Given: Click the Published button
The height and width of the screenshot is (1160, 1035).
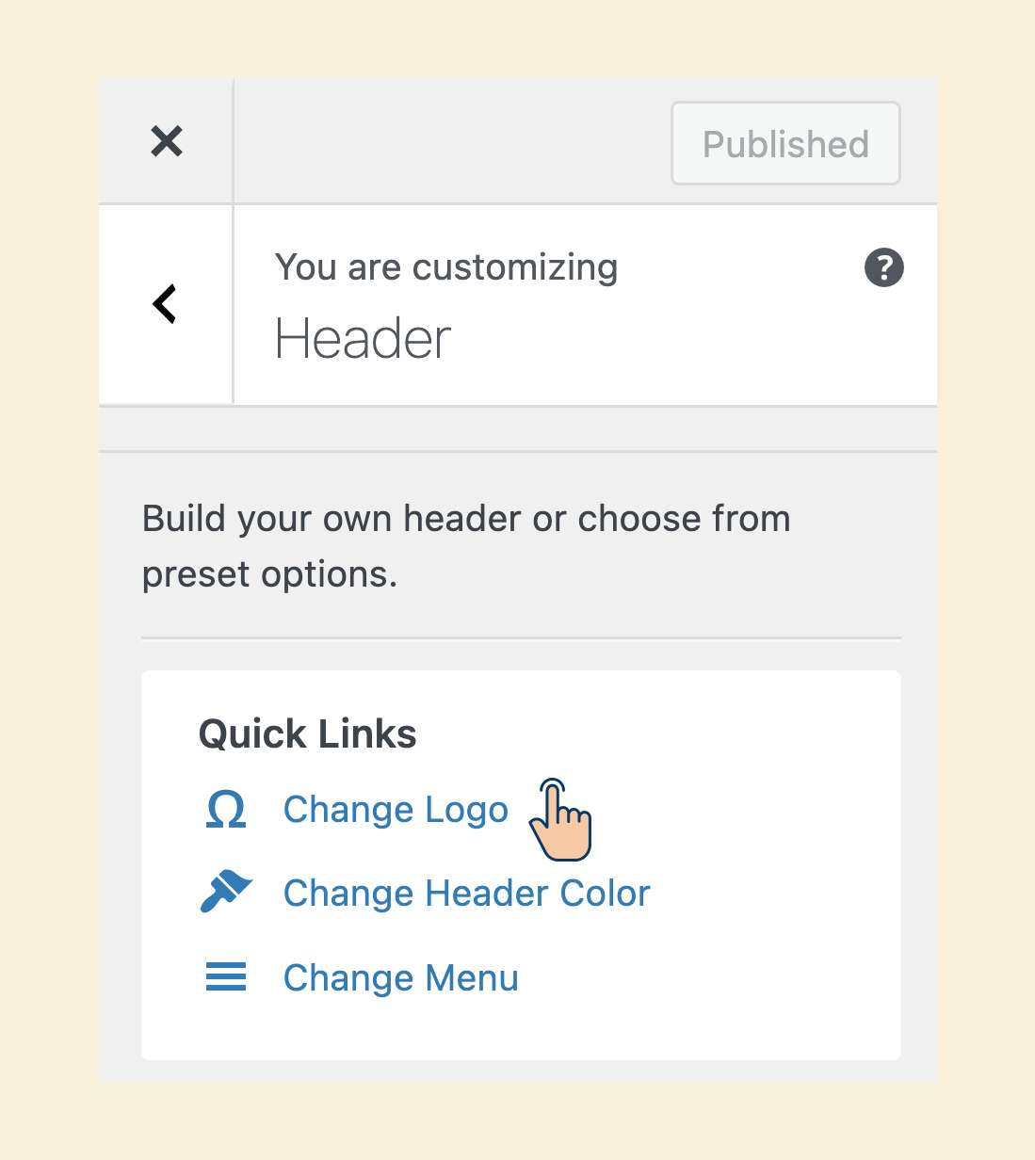Looking at the screenshot, I should coord(785,143).
